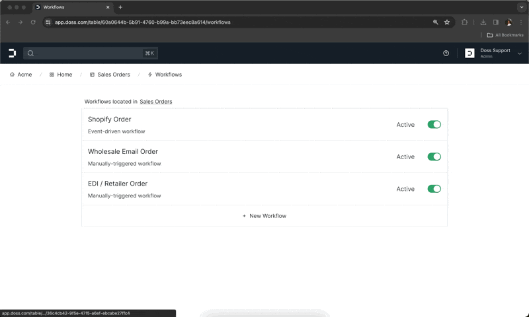Go to Home in the breadcrumb
The image size is (529, 317).
tap(61, 75)
